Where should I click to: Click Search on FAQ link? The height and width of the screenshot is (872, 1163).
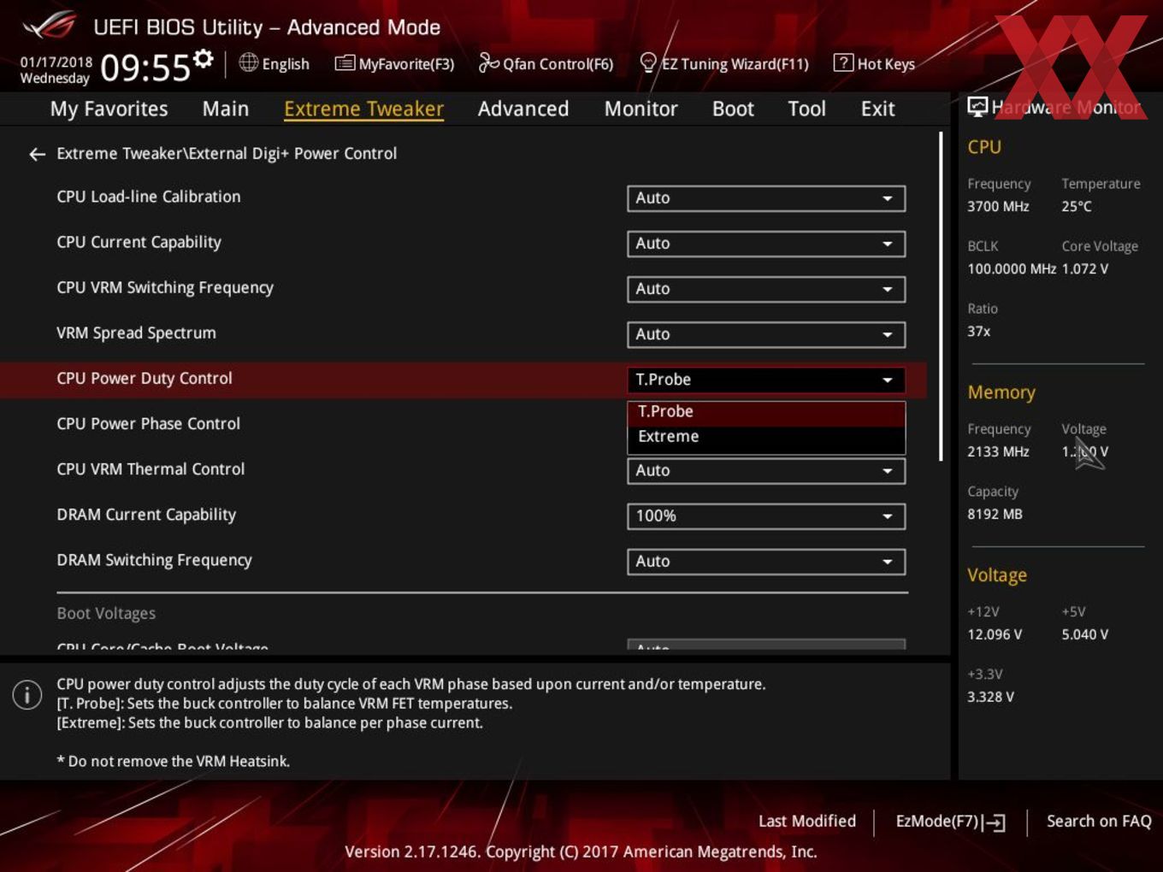click(x=1099, y=821)
